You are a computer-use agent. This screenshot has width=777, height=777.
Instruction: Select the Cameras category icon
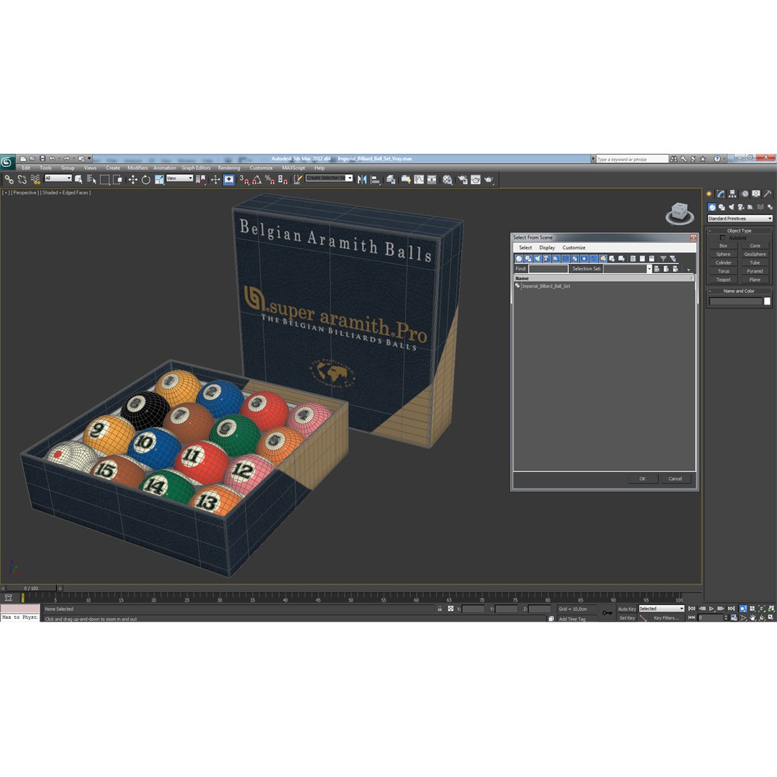point(741,207)
